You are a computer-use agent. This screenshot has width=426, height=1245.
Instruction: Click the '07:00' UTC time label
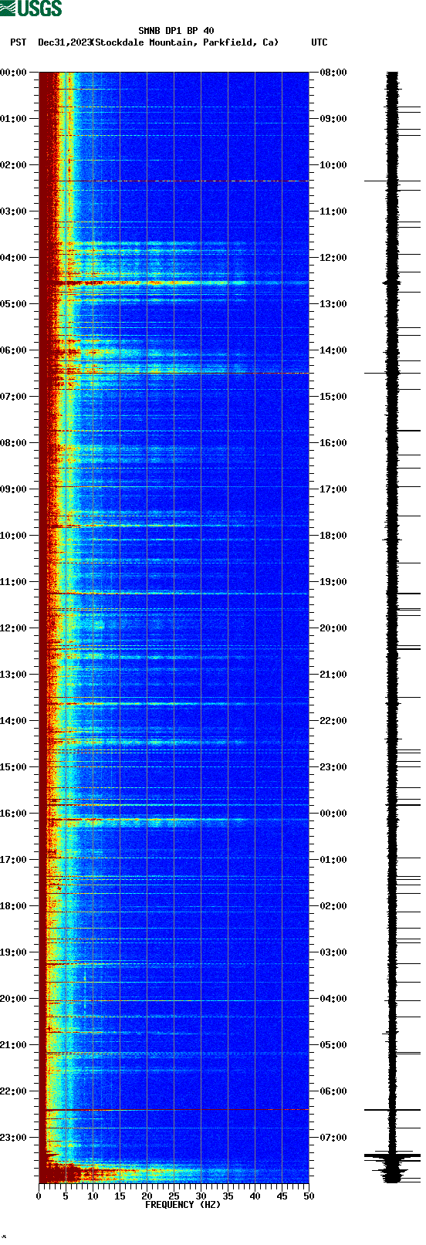coord(333,1138)
